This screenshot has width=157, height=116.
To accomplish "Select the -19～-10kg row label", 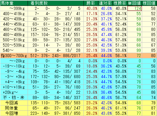I will tap(14, 66).
